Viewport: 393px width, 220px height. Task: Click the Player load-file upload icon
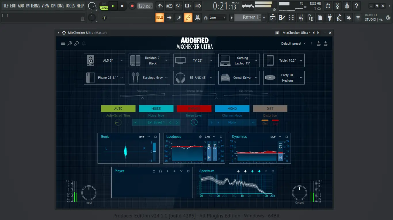point(154,171)
